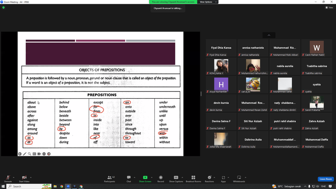Open the View layout menu at top right
This screenshot has width=336, height=189.
(x=329, y=7)
